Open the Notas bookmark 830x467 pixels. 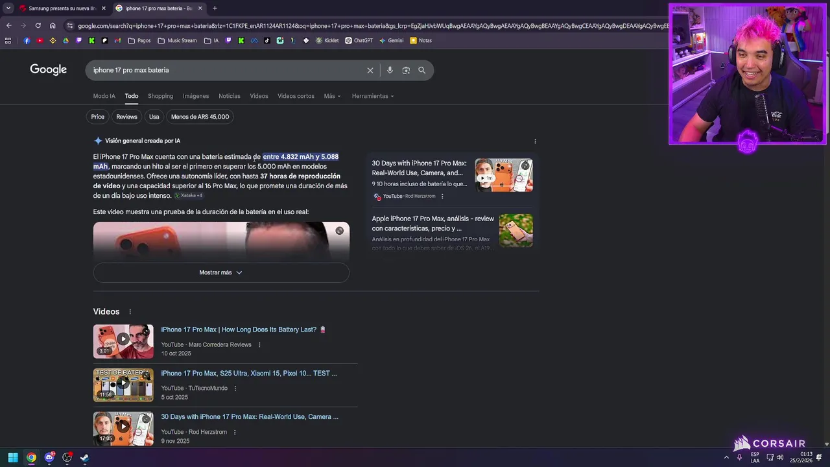click(x=421, y=40)
